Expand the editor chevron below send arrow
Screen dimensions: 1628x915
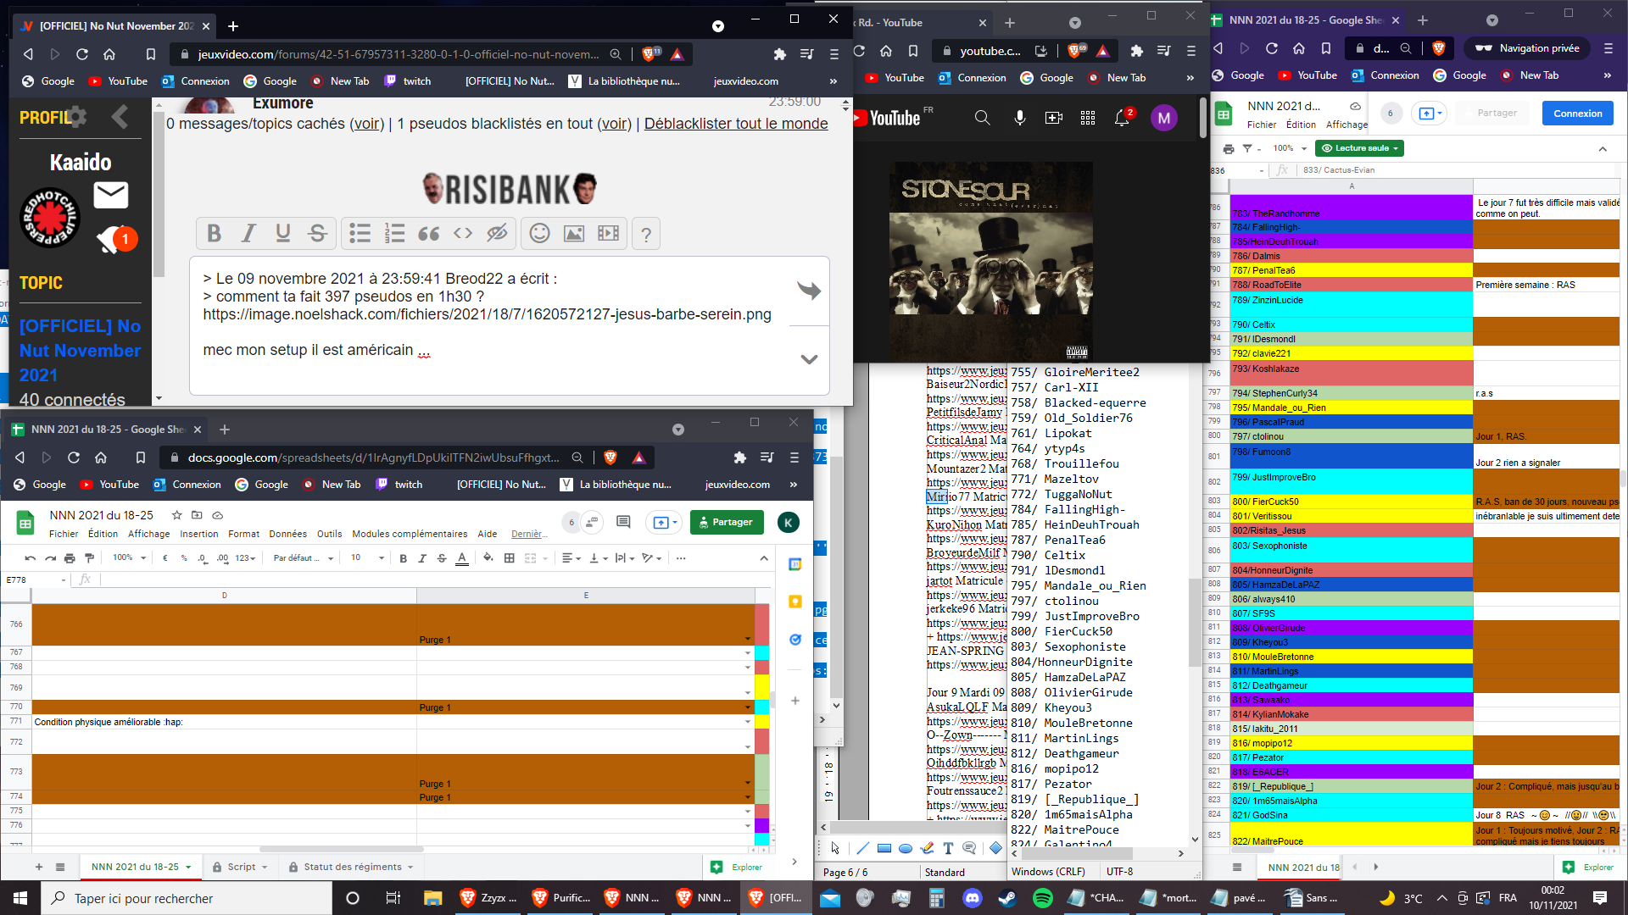pos(809,359)
